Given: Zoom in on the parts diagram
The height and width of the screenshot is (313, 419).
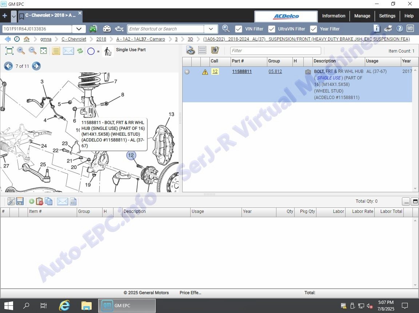Looking at the screenshot, I should pyautogui.click(x=21, y=51).
